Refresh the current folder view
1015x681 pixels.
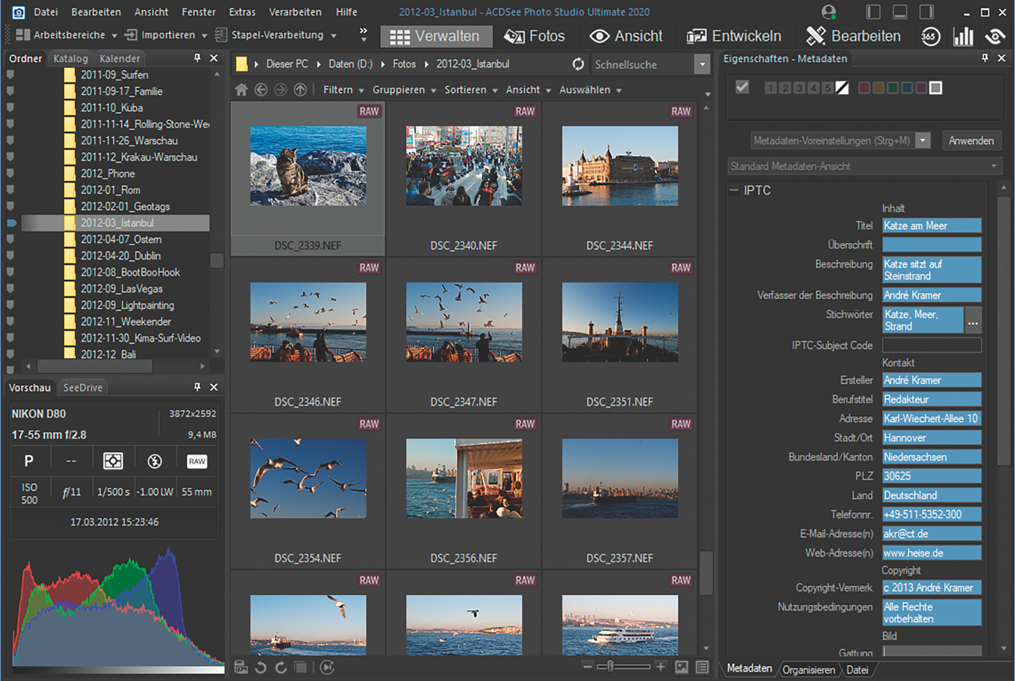578,64
